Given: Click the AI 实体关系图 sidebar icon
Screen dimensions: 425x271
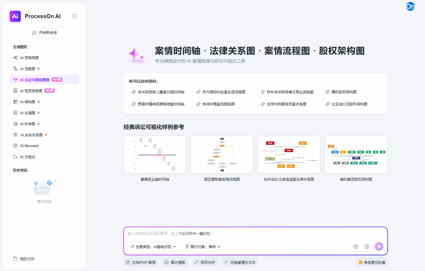Looking at the screenshot, I should [15, 135].
